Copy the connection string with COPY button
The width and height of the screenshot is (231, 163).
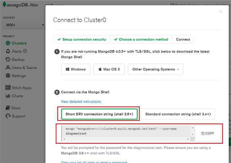click(x=208, y=133)
